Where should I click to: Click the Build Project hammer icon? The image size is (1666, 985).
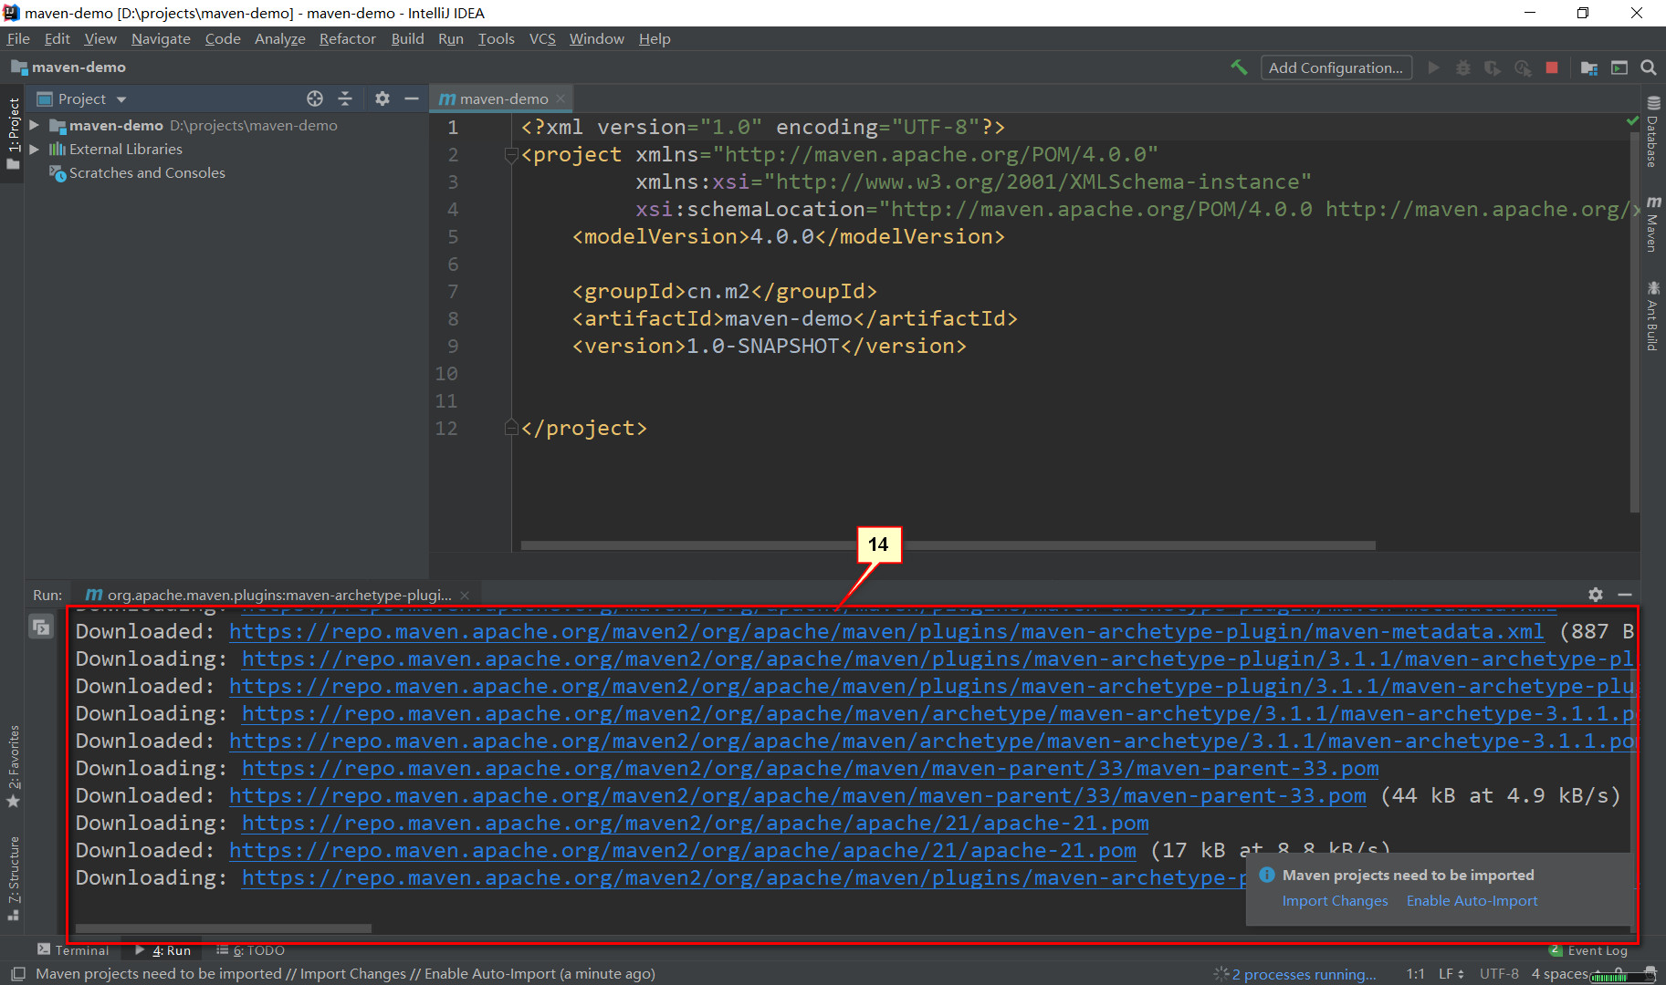[x=1239, y=67]
